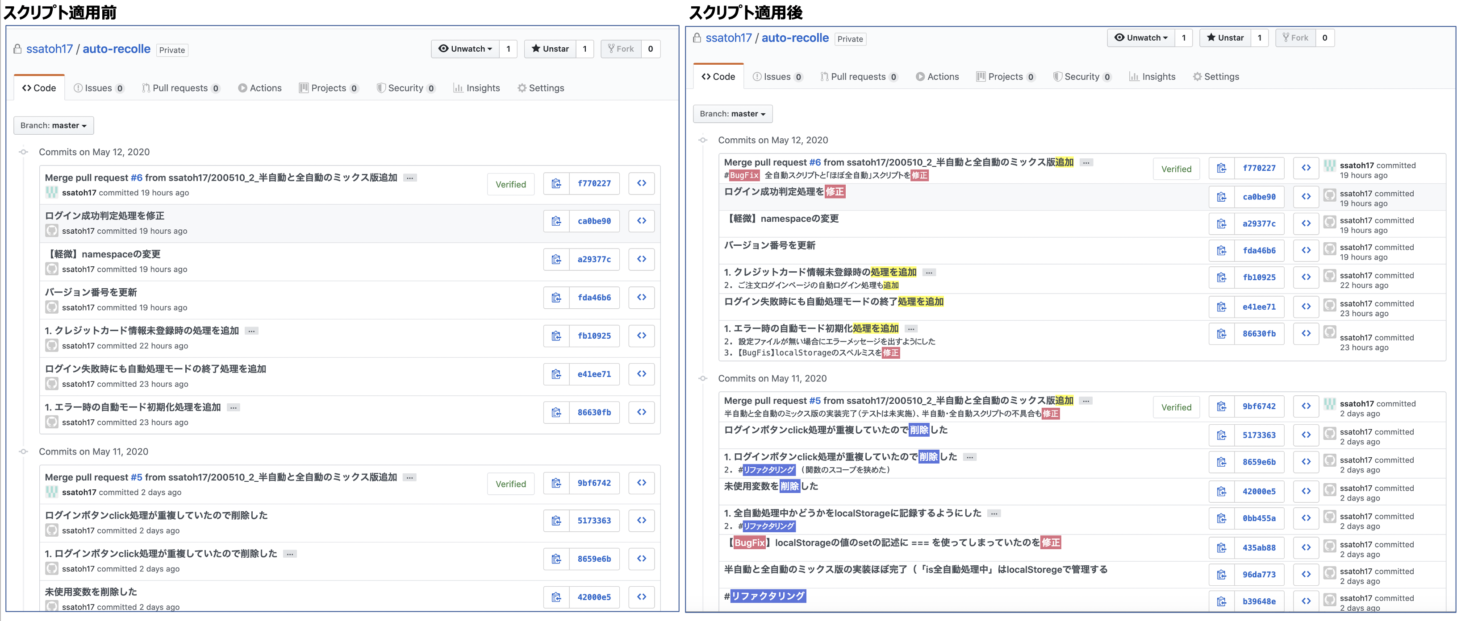The width and height of the screenshot is (1461, 621).
Task: Open the Unwatch notification options arrow
Action: pyautogui.click(x=490, y=49)
